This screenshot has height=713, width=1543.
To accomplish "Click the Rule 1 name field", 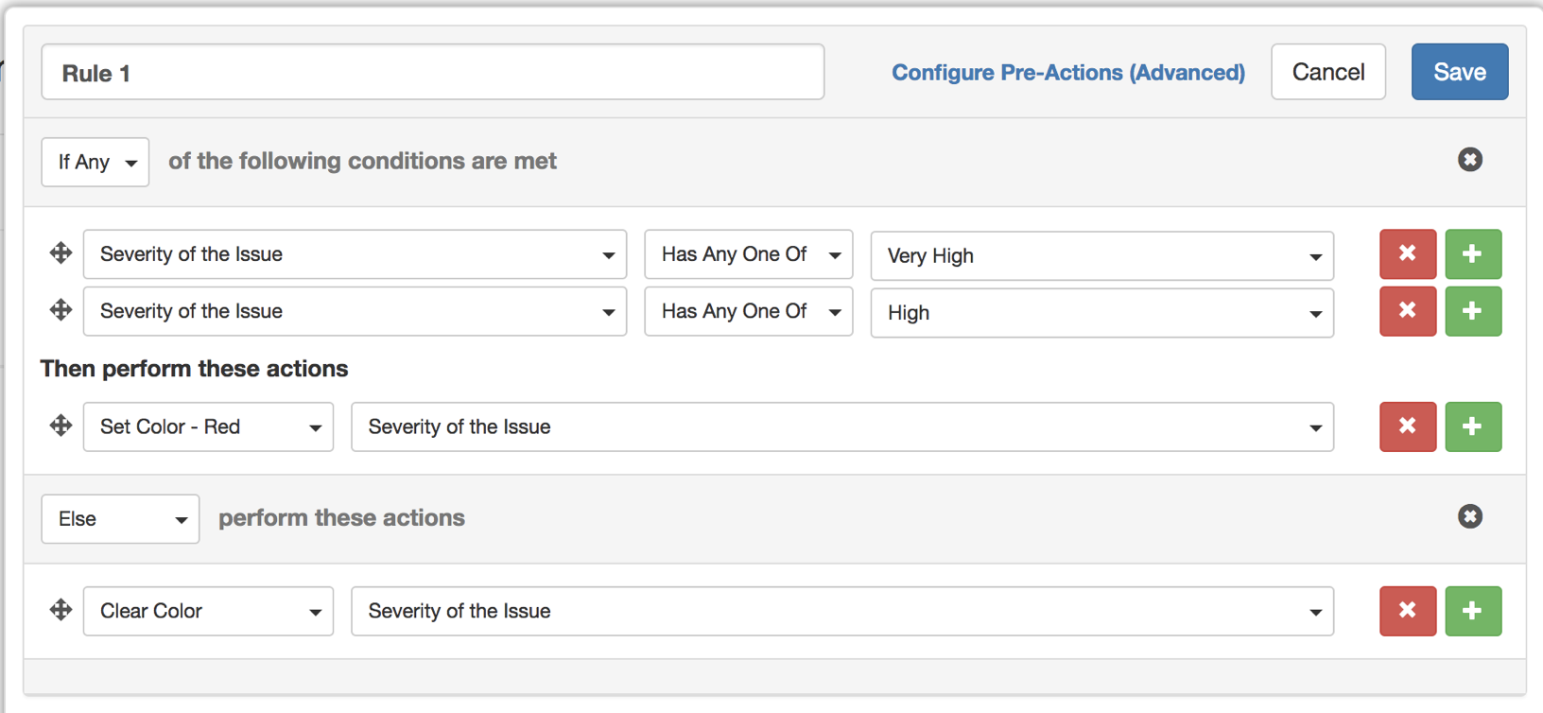I will point(432,72).
